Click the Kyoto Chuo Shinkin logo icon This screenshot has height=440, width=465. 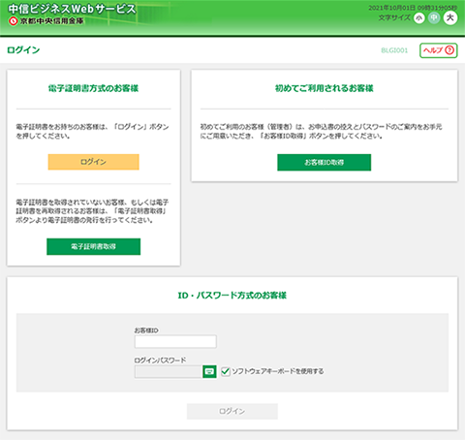tap(13, 21)
